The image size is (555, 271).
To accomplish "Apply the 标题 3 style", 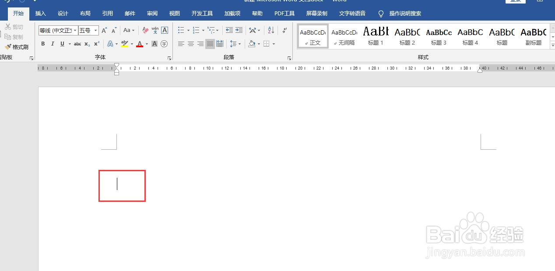I will (439, 36).
